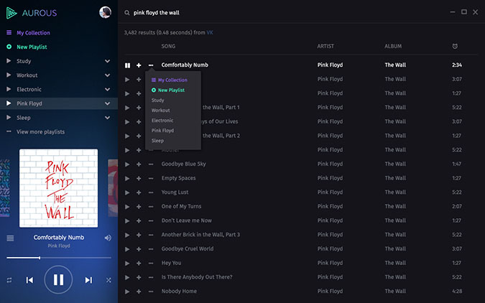The image size is (485, 303).
Task: Add Goodbye Blue Sky with plus icon
Action: pyautogui.click(x=139, y=164)
